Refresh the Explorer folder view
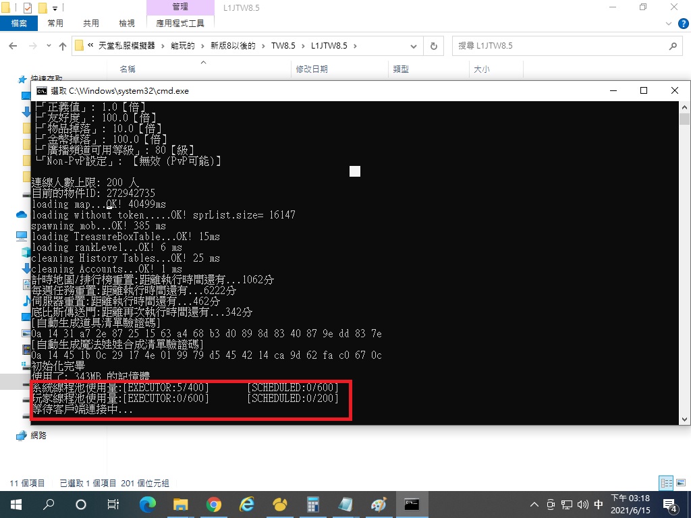 [434, 46]
